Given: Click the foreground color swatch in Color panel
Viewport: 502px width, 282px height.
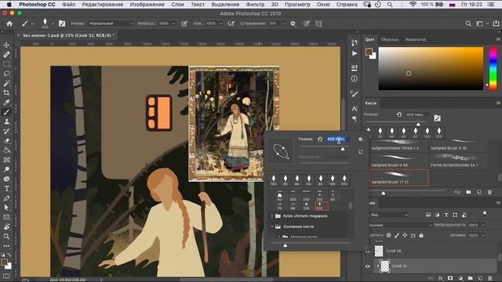Looking at the screenshot, I should click(369, 52).
